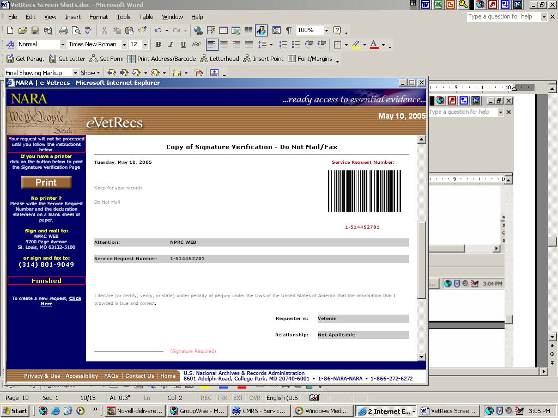The width and height of the screenshot is (558, 418).
Task: Toggle Italic formatting
Action: tap(171, 45)
